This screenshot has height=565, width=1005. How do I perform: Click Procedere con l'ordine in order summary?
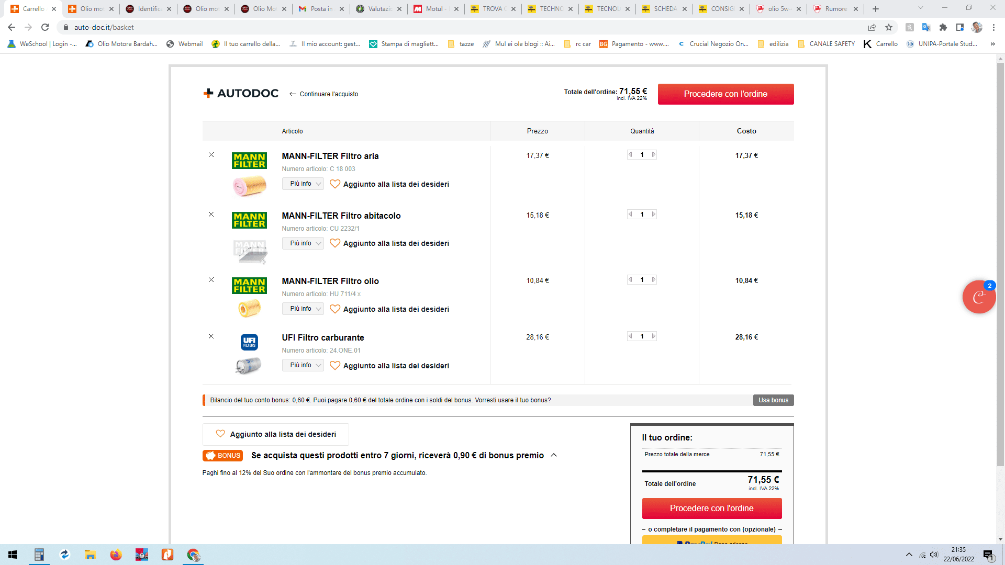(x=712, y=508)
